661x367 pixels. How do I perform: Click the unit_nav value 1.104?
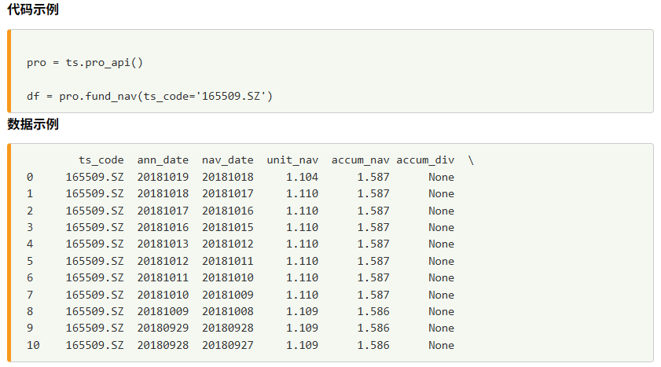pyautogui.click(x=302, y=177)
